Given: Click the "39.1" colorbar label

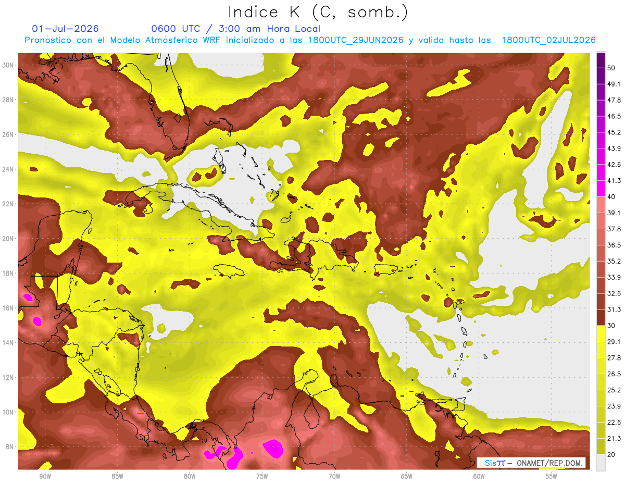Looking at the screenshot, I should (614, 213).
